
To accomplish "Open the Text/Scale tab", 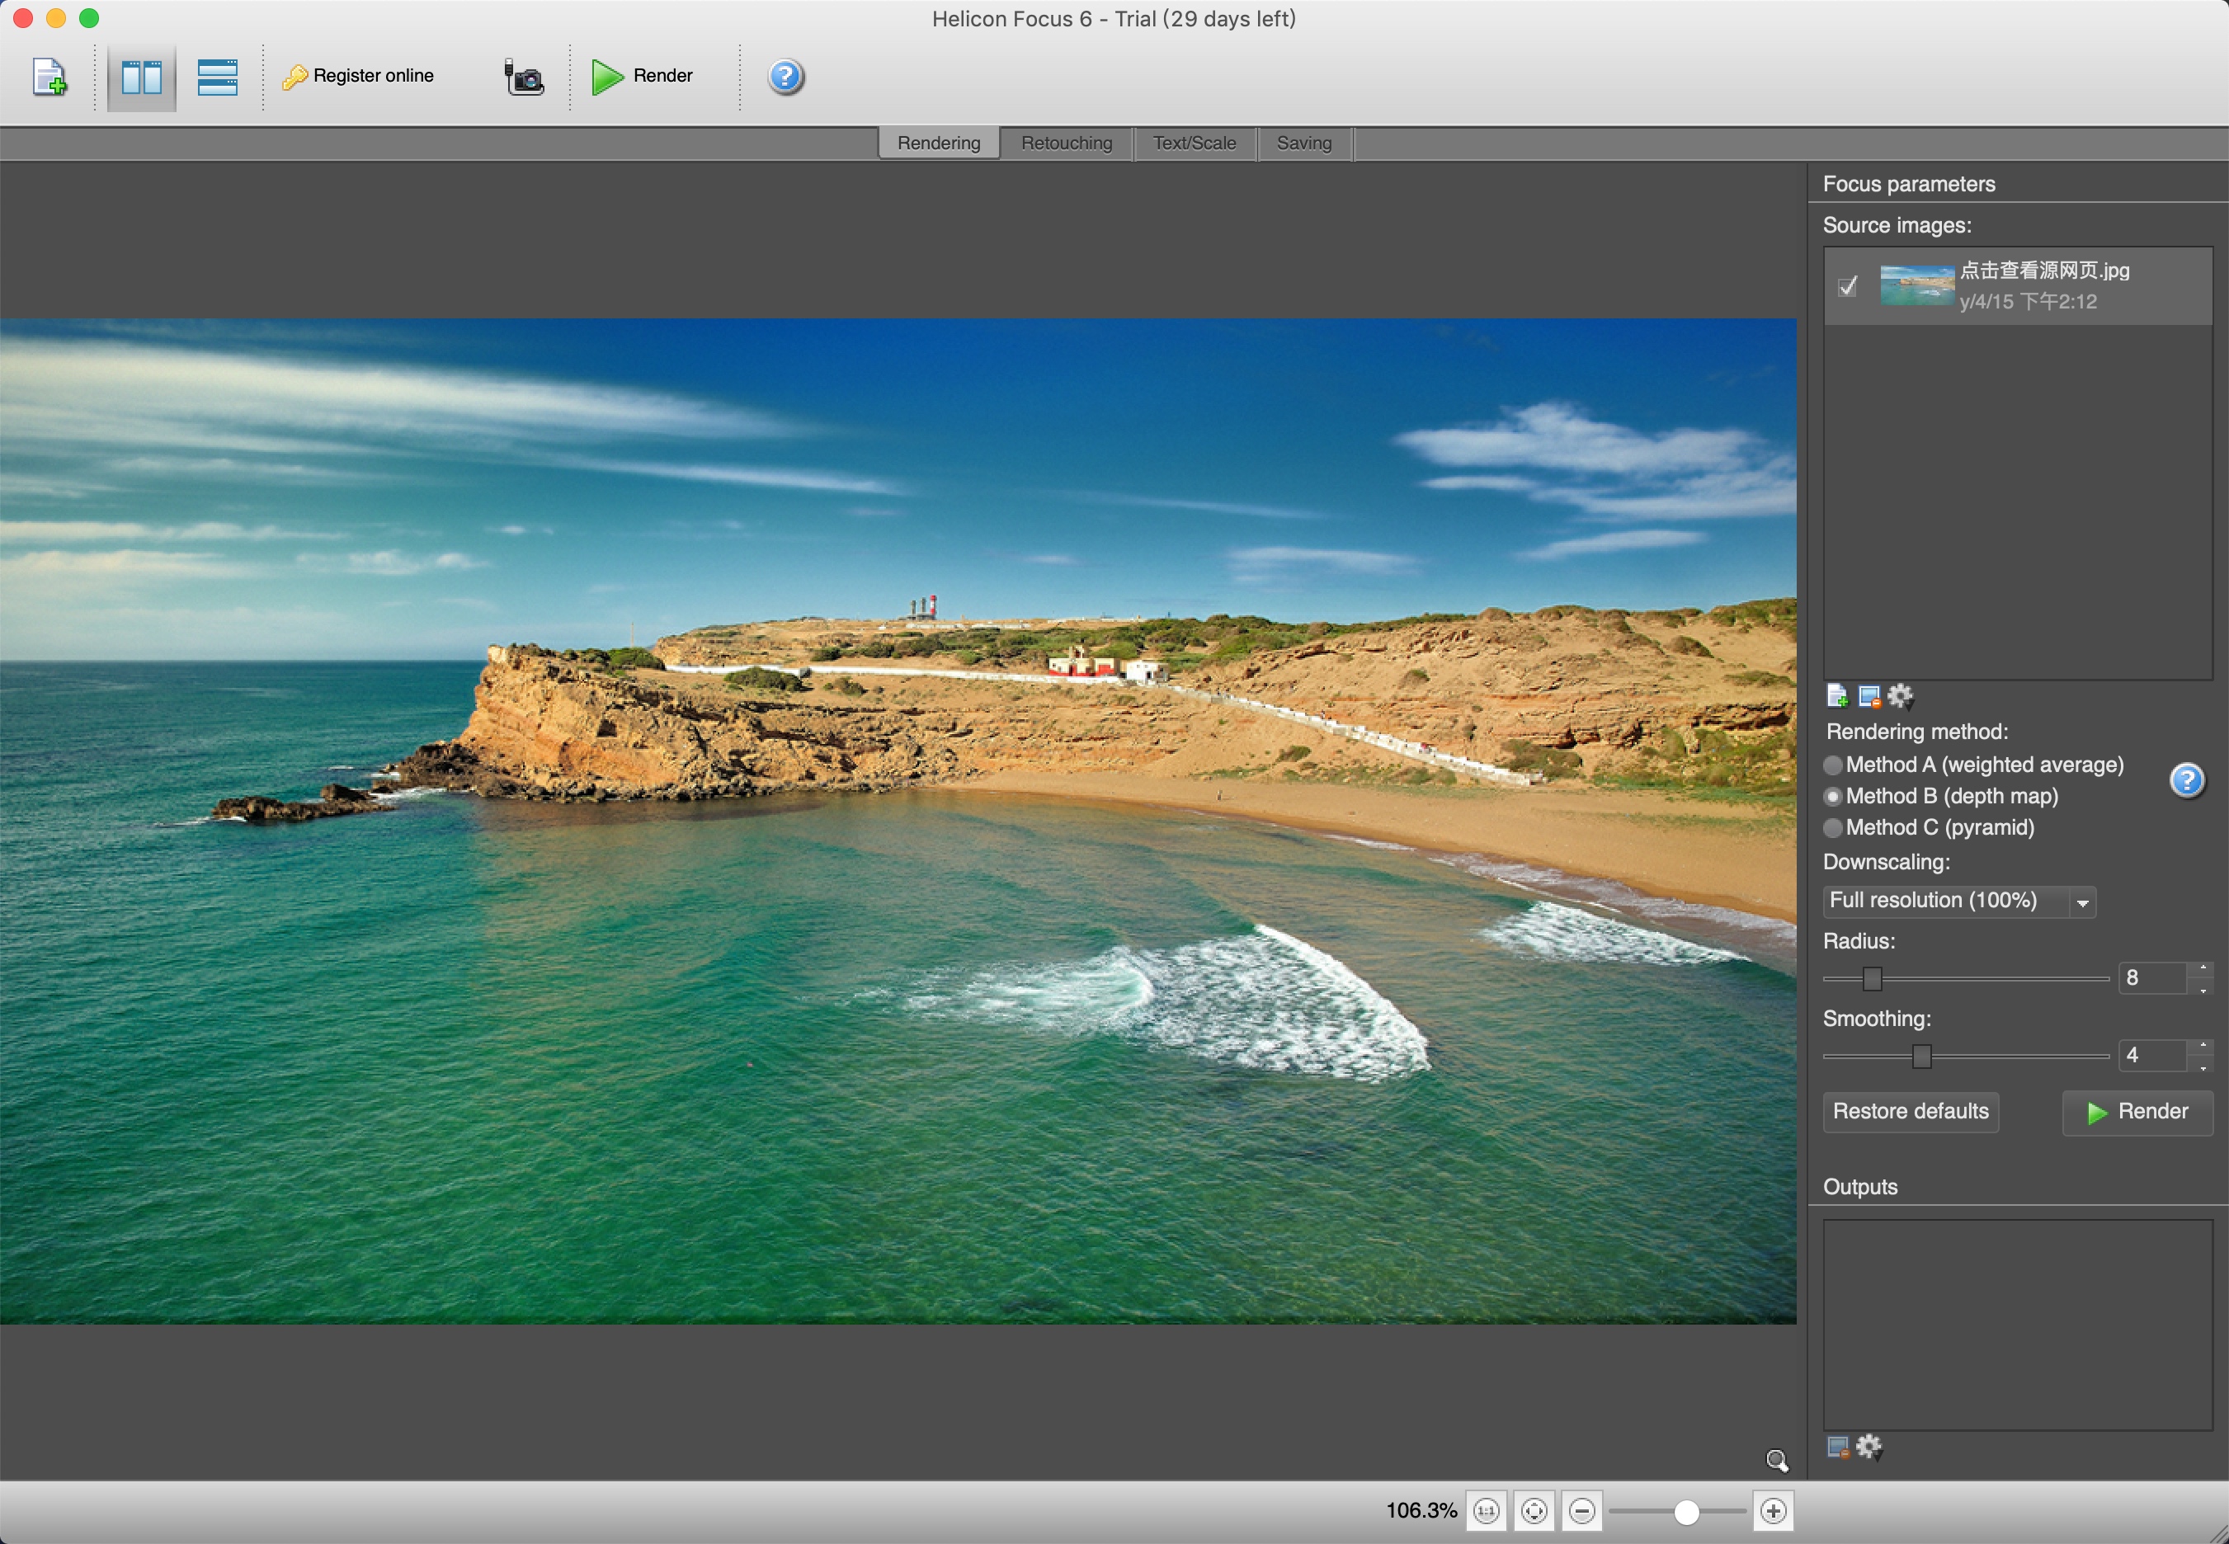I will coord(1194,144).
